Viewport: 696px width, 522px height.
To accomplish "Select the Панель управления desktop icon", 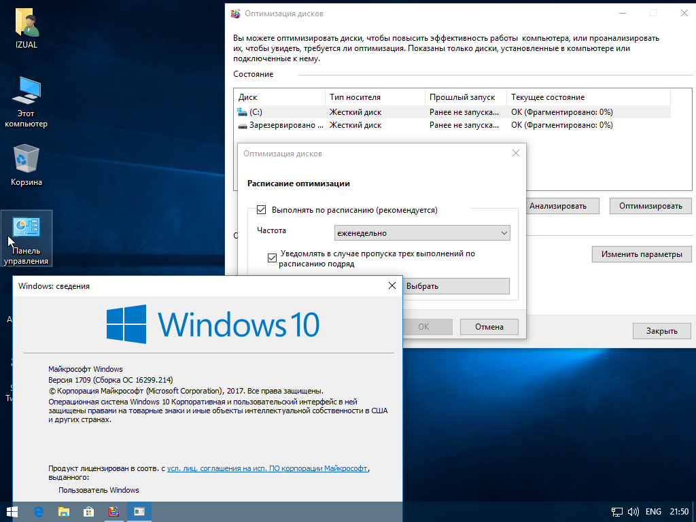I will coord(27,238).
